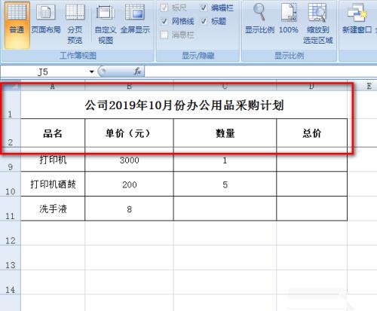Toggle the 编辑栏 formula bar checkbox
This screenshot has width=377, height=311.
(x=204, y=8)
